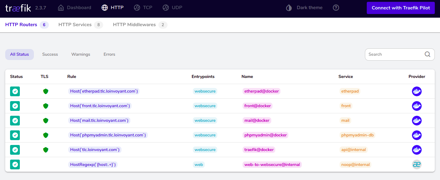
Task: Go to the Dashboard page
Action: pos(74,8)
